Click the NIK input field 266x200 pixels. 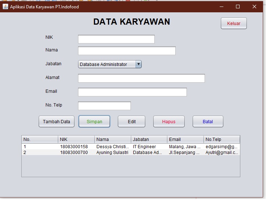point(116,39)
